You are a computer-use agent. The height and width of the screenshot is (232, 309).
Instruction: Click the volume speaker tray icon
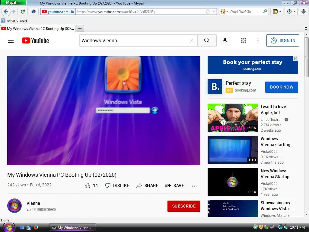click(x=285, y=227)
